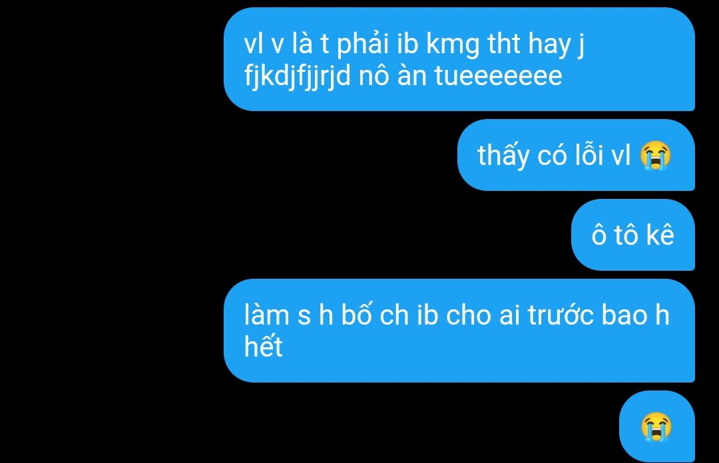The image size is (719, 463).
Task: Tap the standalone crying emoji message
Action: click(x=656, y=427)
